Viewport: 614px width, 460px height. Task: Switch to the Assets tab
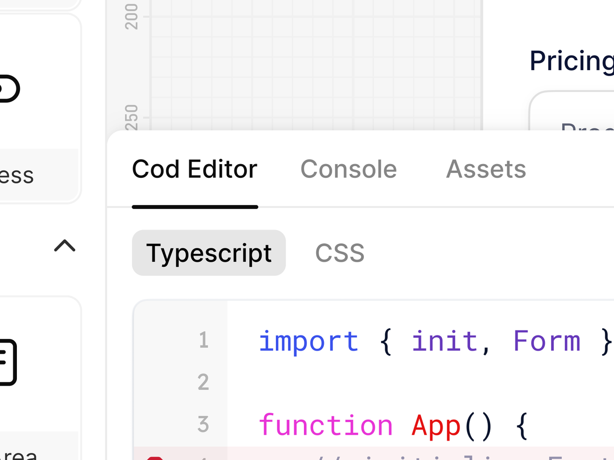(486, 170)
